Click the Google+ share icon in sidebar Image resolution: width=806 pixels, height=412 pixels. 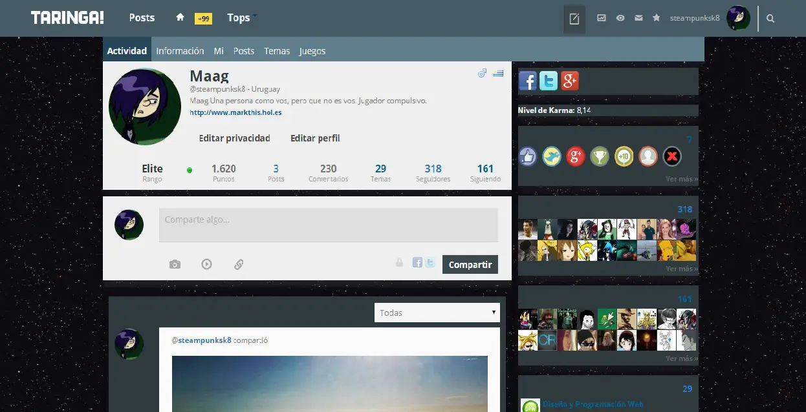click(x=569, y=81)
